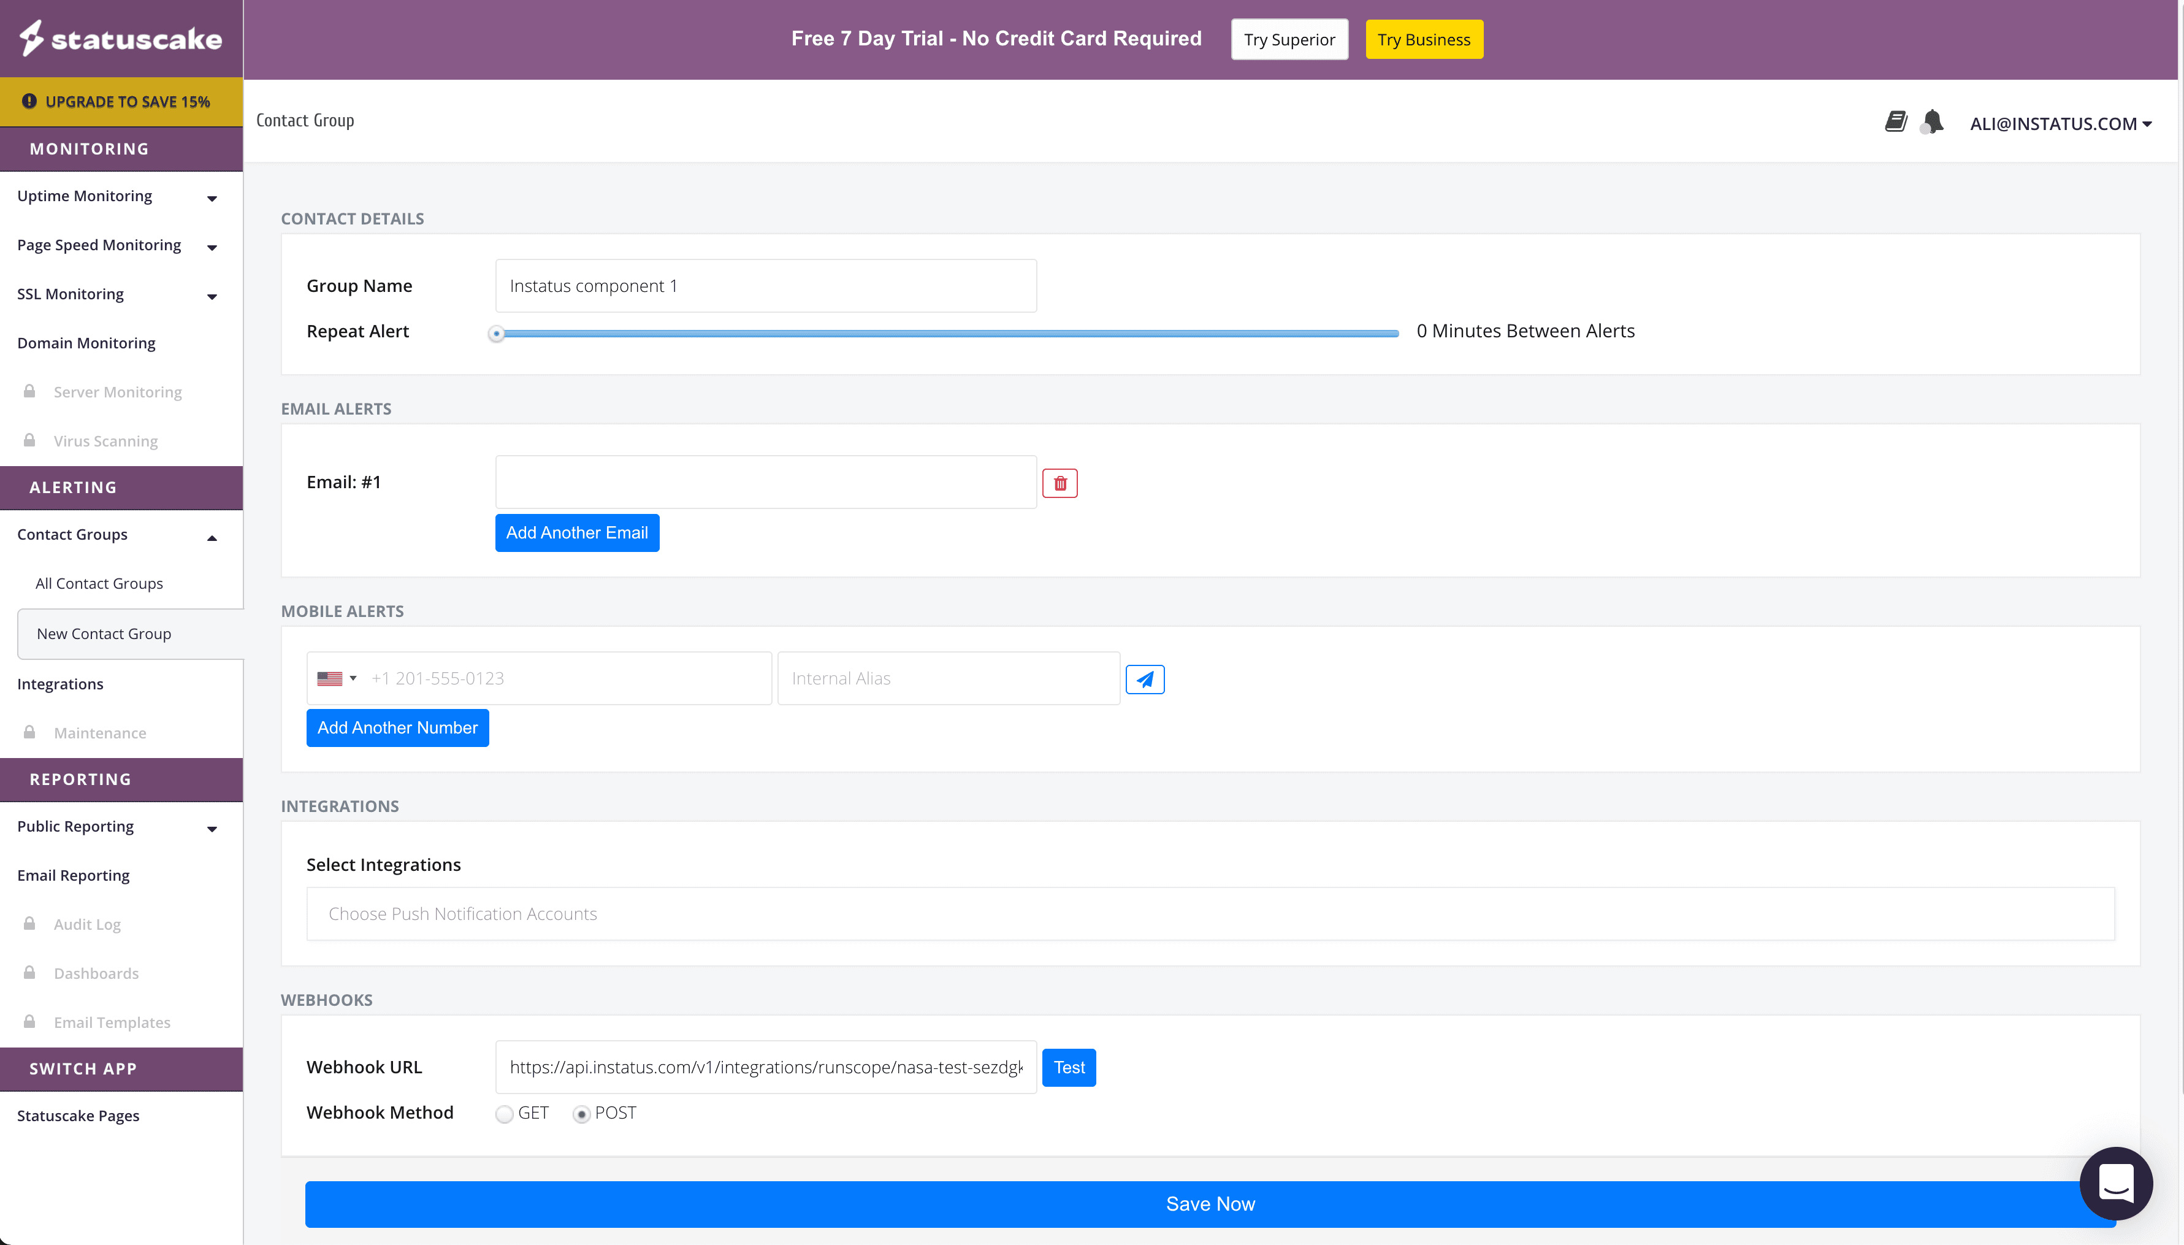This screenshot has width=2184, height=1245.
Task: Select the POST webhook method
Action: tap(581, 1113)
